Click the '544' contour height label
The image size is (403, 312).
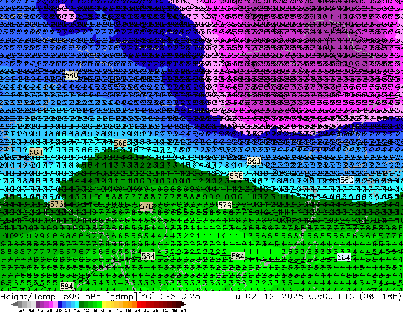(x=335, y=147)
